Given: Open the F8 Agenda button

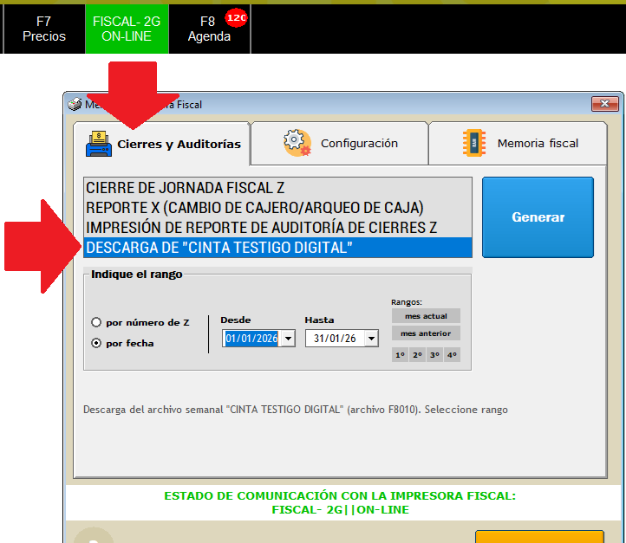Looking at the screenshot, I should pos(209,29).
